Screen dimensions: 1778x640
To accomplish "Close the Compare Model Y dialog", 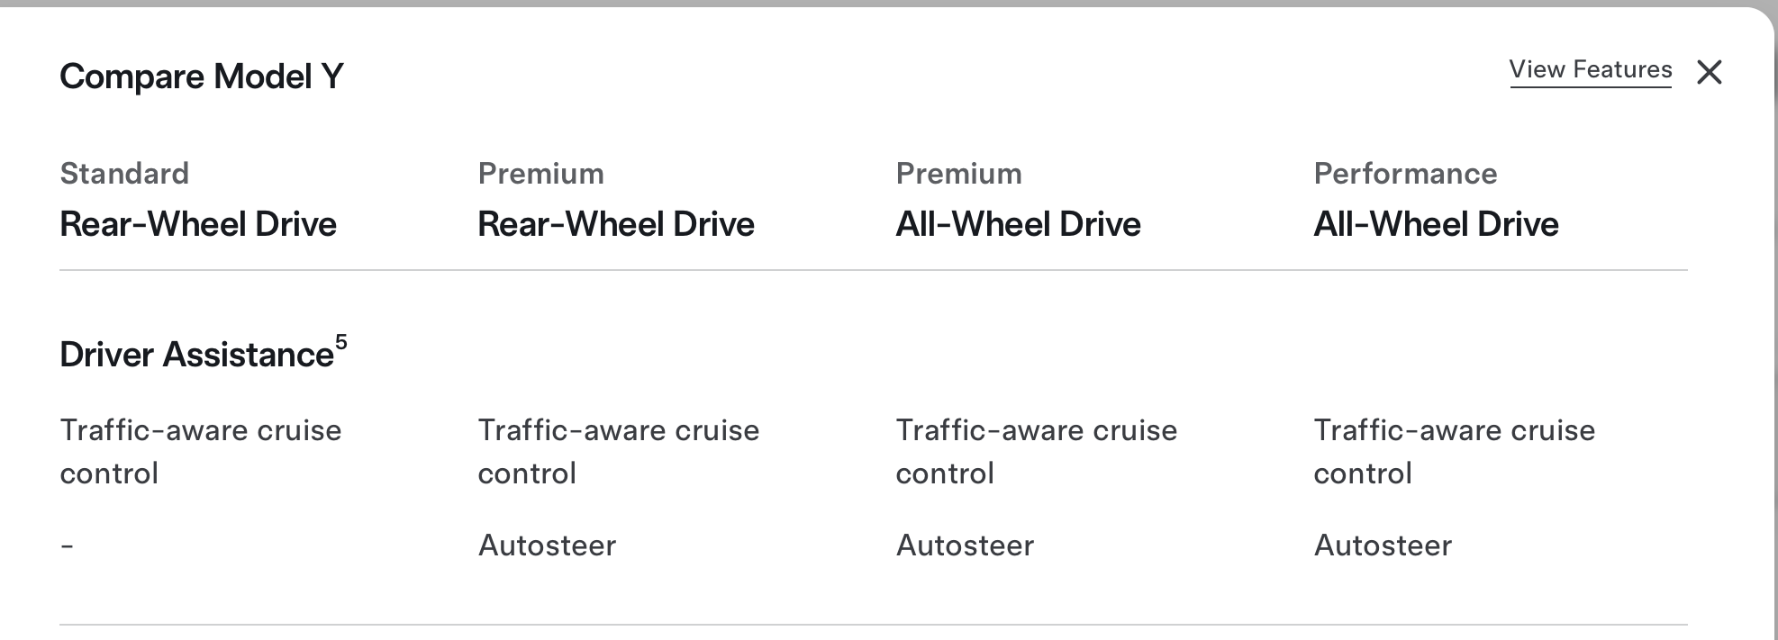I will point(1709,72).
